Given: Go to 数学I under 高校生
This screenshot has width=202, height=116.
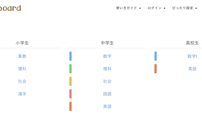Looking at the screenshot, I should point(192,56).
